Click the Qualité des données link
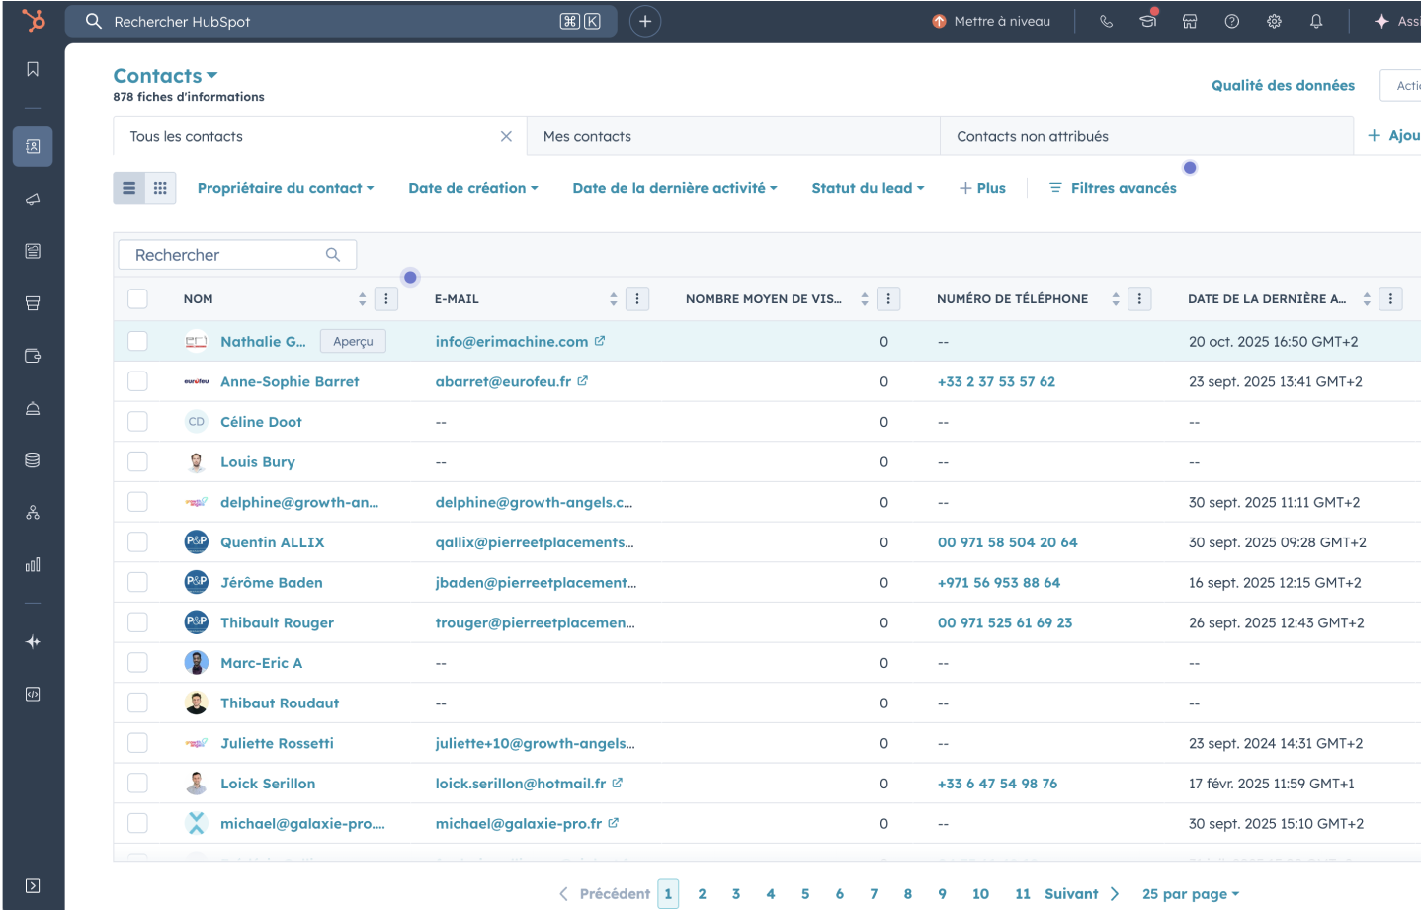This screenshot has width=1421, height=910. point(1283,85)
